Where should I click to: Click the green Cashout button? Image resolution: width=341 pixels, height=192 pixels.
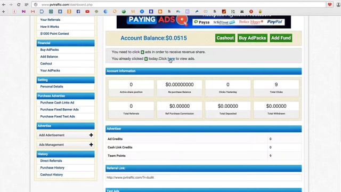pos(225,38)
